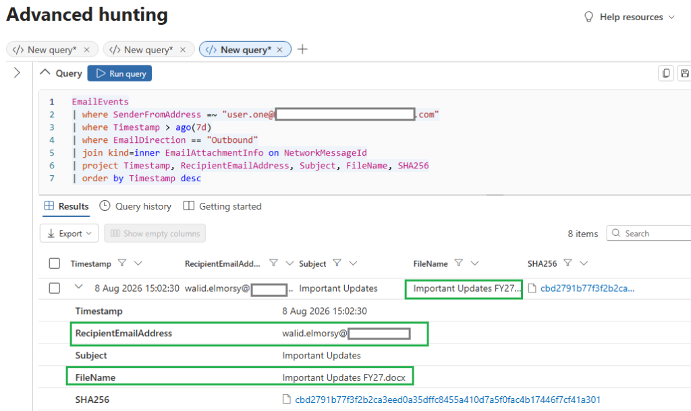
Task: Click query line 7 'order by Timestamp desc'
Action: [x=136, y=179]
